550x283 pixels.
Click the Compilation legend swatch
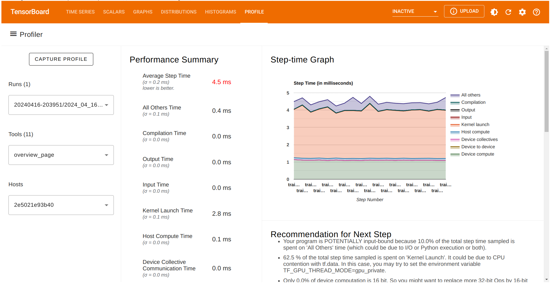point(455,103)
